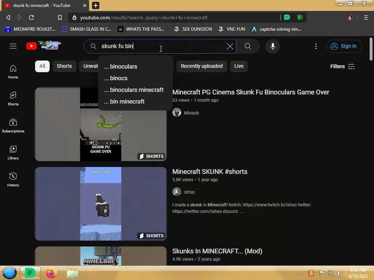Viewport: 374px width, 280px height.
Task: Click the address bar URL
Action: pyautogui.click(x=144, y=17)
